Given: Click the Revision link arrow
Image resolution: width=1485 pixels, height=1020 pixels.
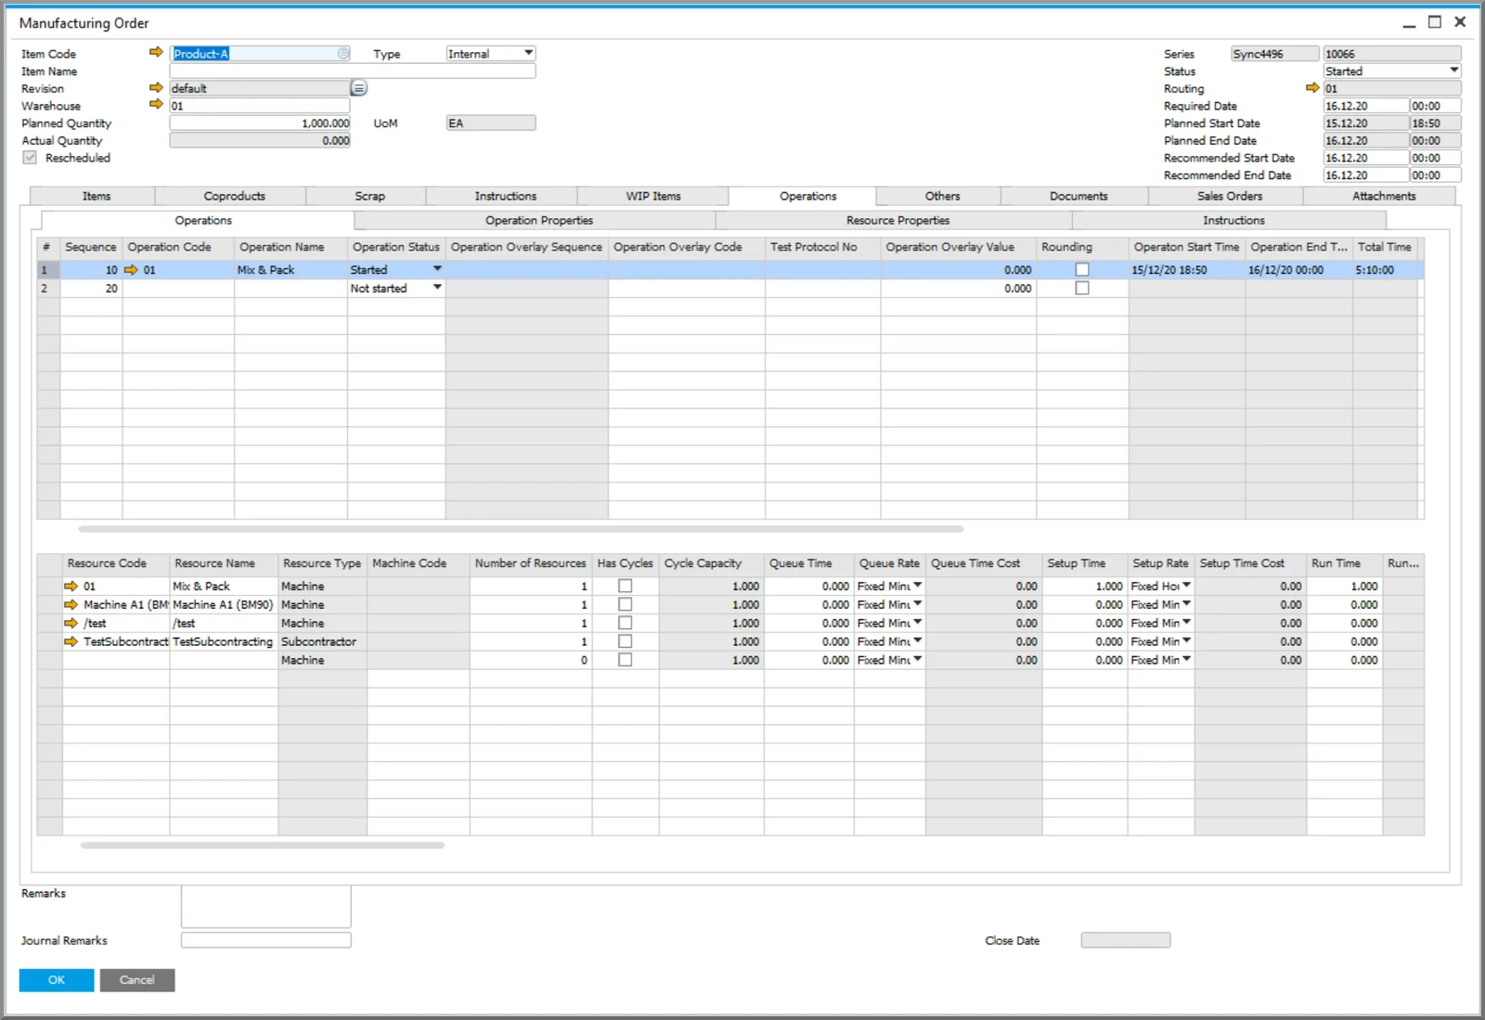Looking at the screenshot, I should [x=156, y=88].
